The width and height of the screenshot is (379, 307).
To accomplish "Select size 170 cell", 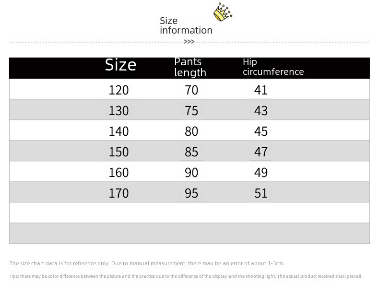I will [x=118, y=193].
